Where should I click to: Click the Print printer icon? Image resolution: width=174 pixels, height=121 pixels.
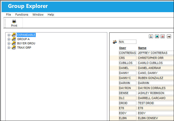(x=14, y=21)
